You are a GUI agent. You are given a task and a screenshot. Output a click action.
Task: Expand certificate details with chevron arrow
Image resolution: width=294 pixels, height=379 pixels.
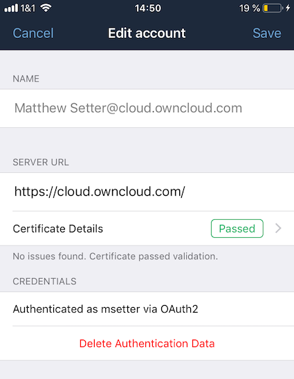278,228
